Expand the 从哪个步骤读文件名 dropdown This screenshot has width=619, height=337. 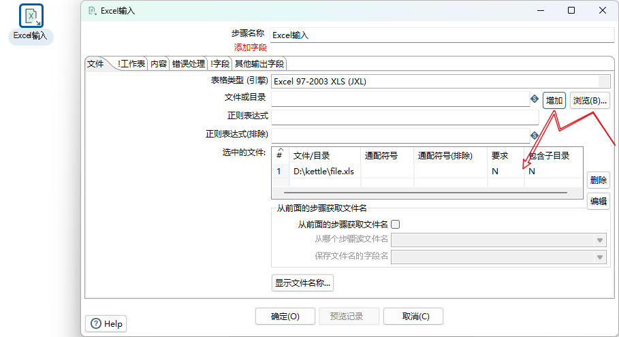click(600, 240)
